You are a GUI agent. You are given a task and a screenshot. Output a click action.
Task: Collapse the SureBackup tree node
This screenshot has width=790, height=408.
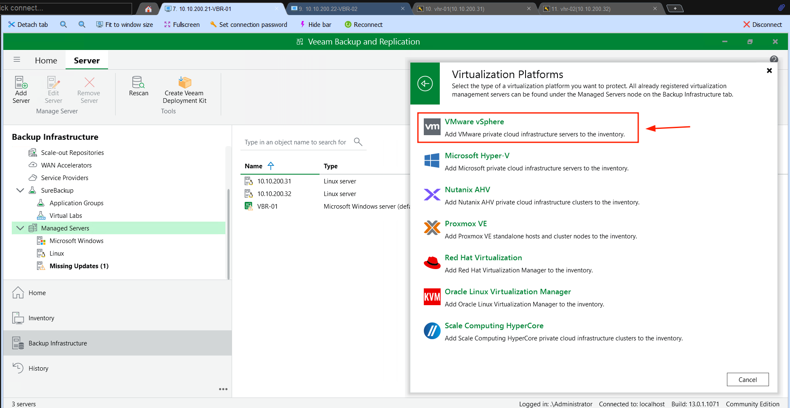[x=20, y=190]
